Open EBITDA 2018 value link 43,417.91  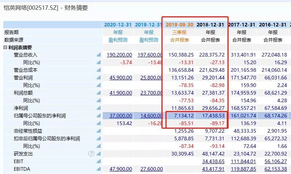[213, 169]
